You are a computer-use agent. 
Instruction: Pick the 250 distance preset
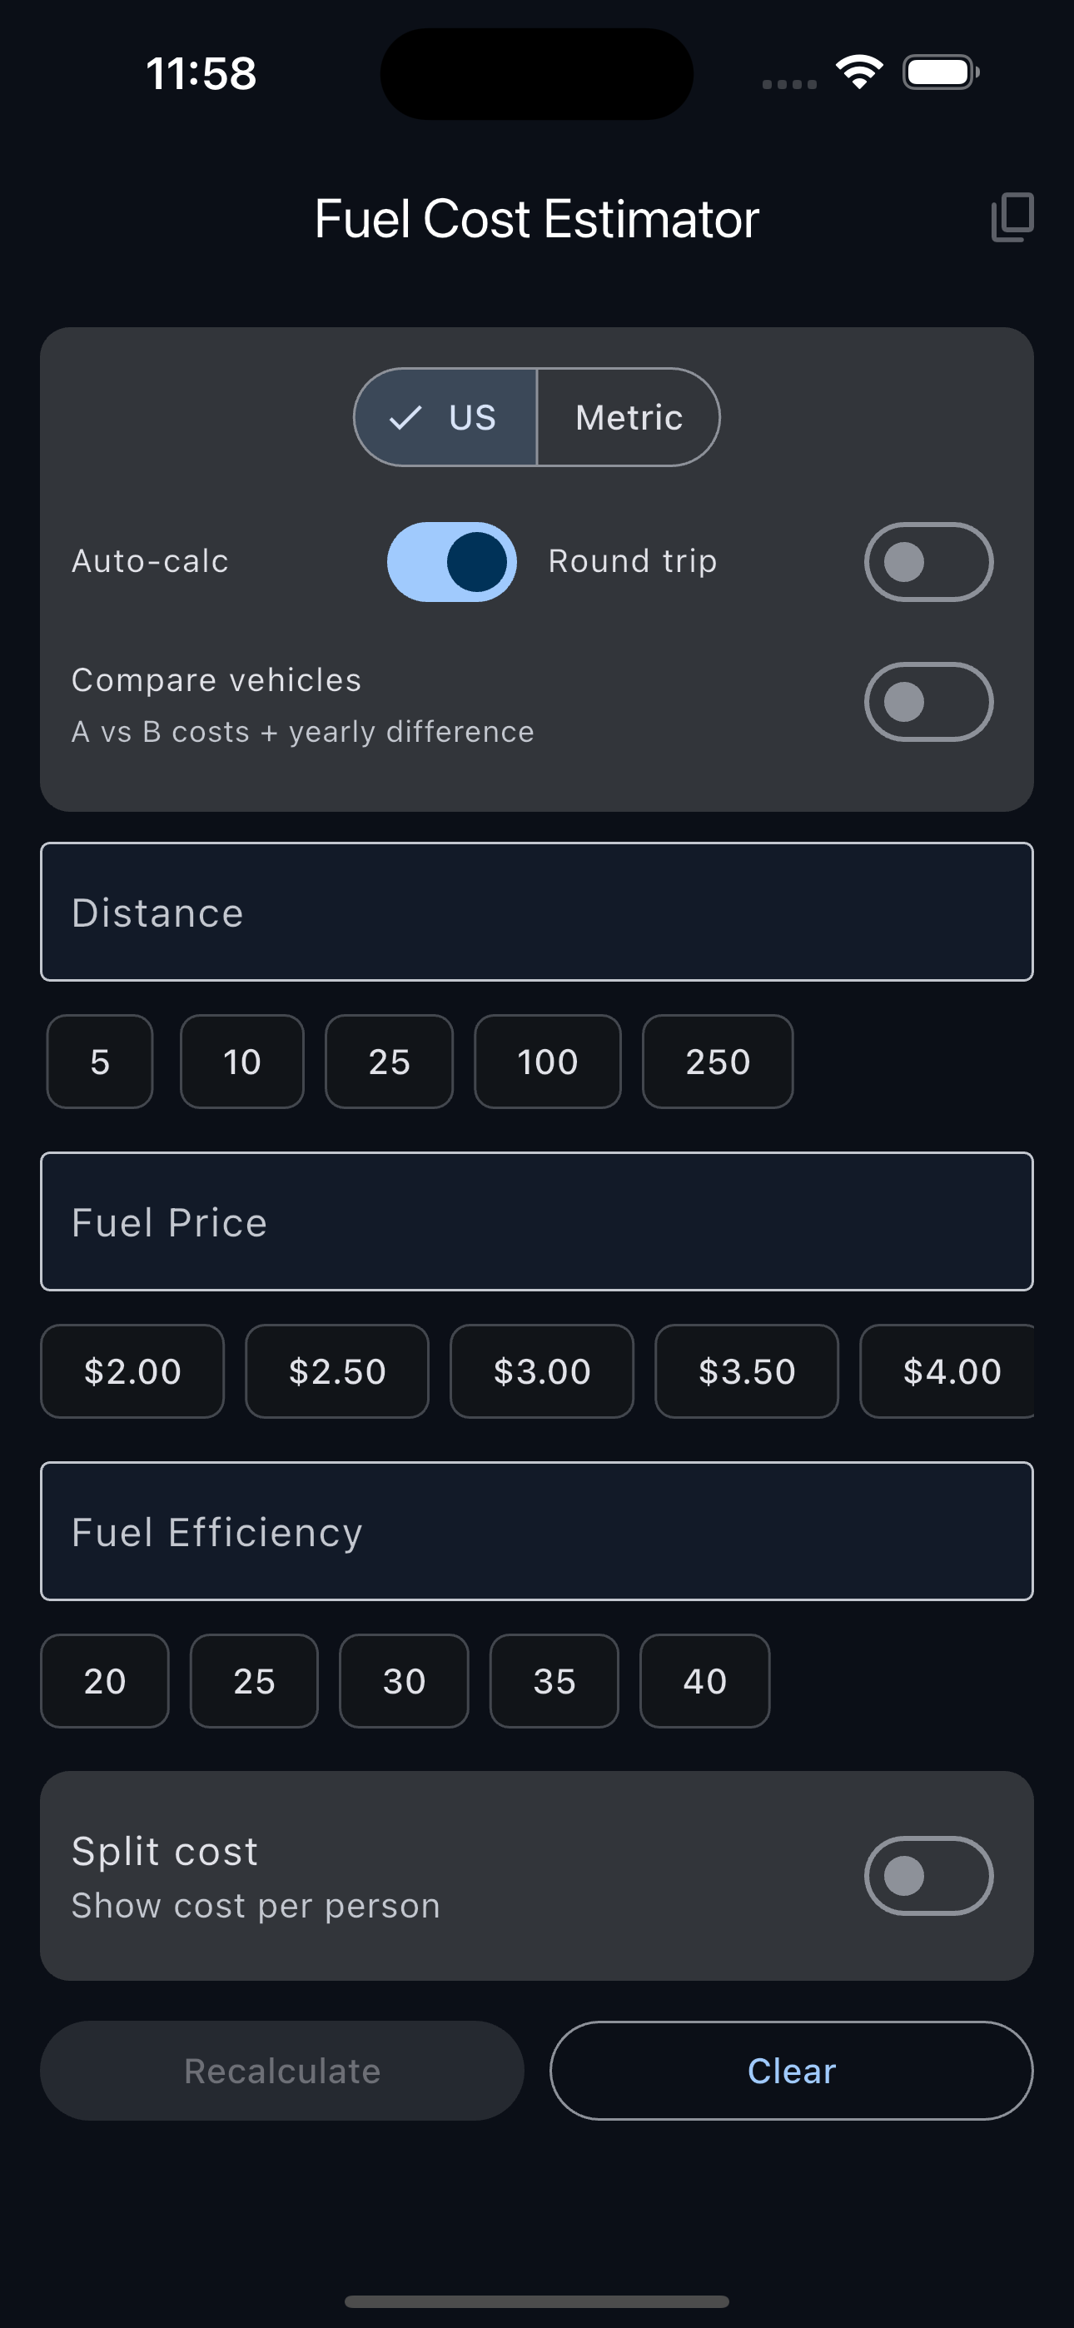717,1062
